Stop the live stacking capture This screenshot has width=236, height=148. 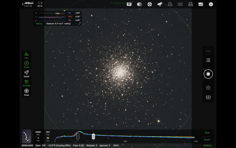(208, 74)
